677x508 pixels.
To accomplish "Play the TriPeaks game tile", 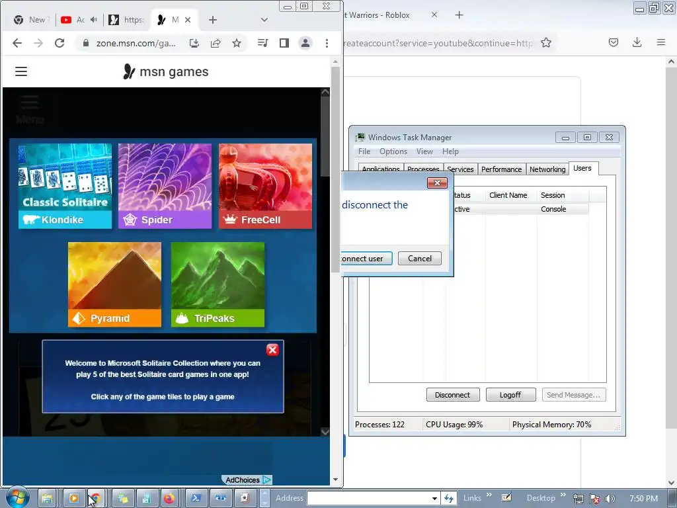I will [x=218, y=284].
